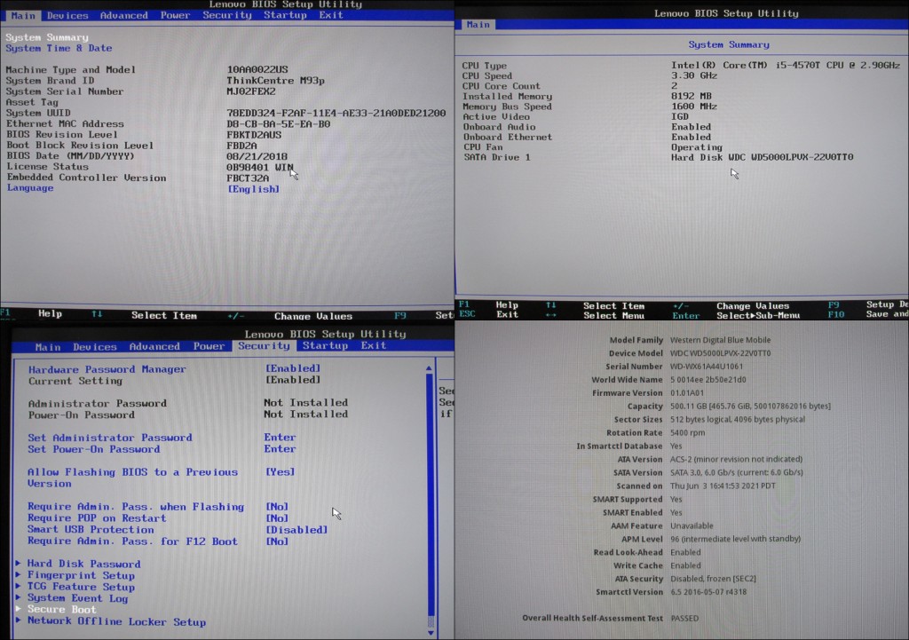The height and width of the screenshot is (640, 909).
Task: Click the serial number MJ02FEX2
Action: point(251,91)
